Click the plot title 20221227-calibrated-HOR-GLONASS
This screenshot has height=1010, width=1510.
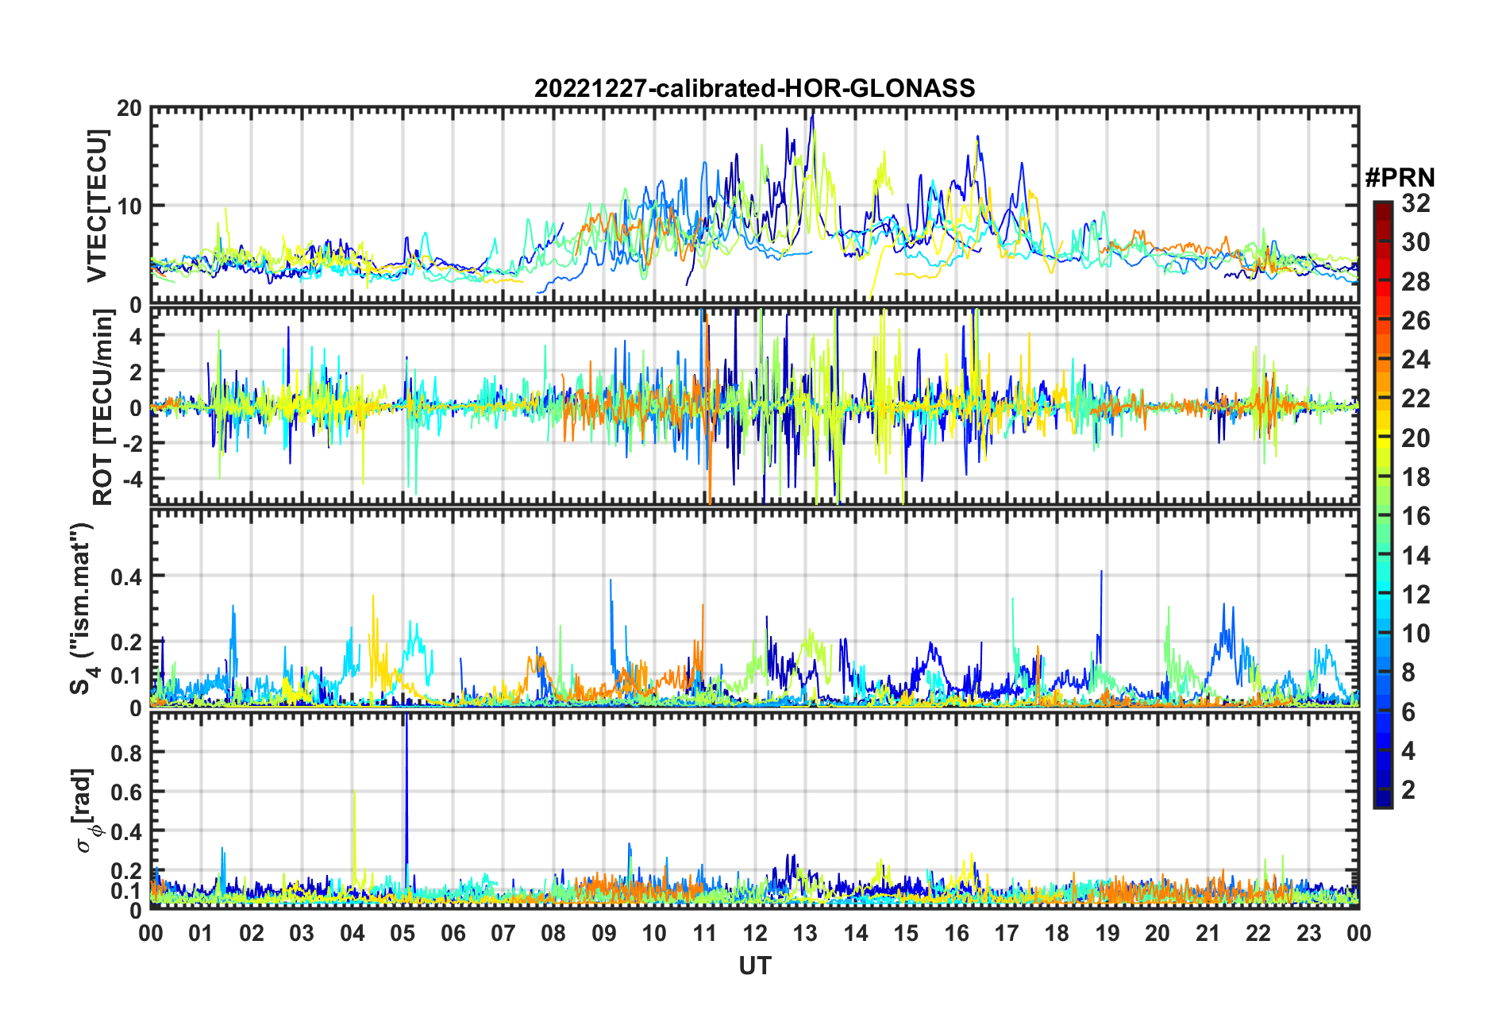pyautogui.click(x=754, y=88)
